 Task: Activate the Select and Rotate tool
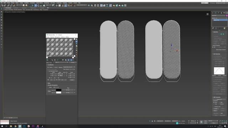[38, 5]
